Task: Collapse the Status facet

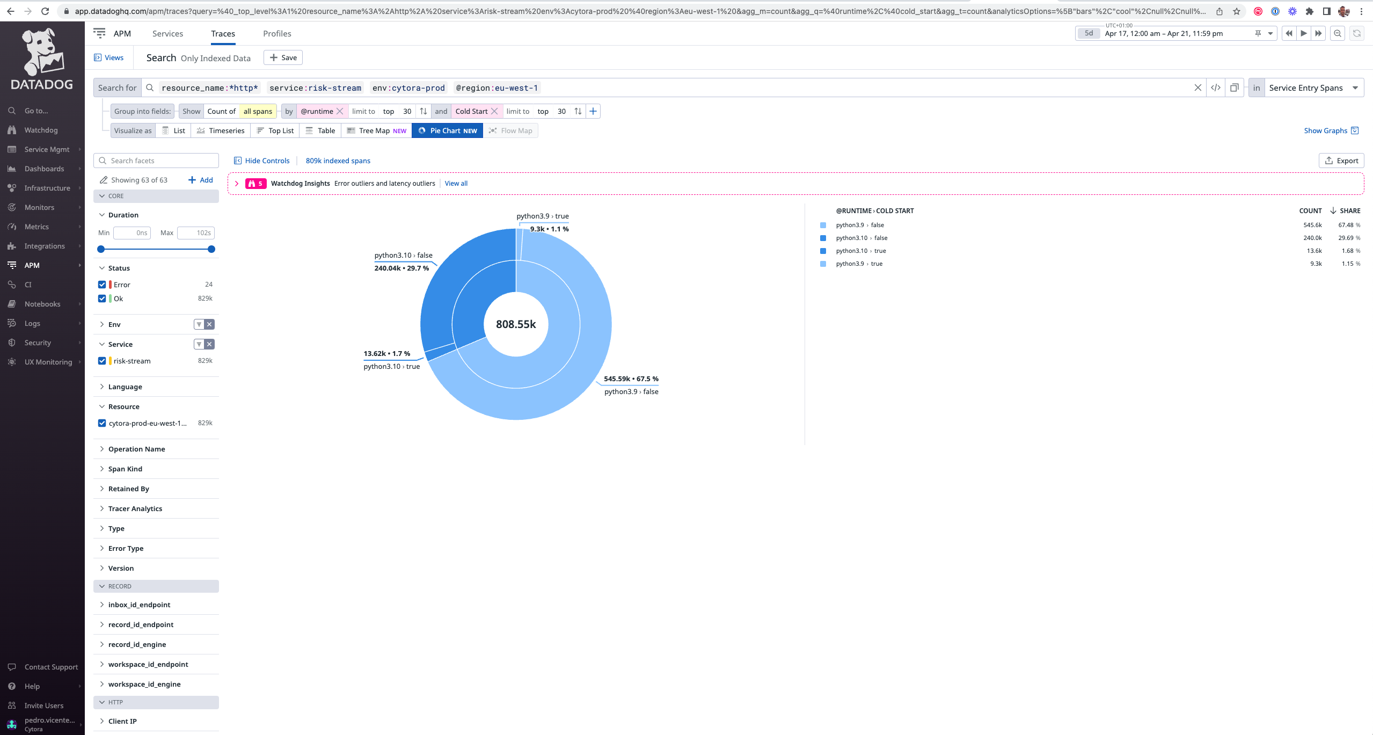Action: (x=102, y=268)
